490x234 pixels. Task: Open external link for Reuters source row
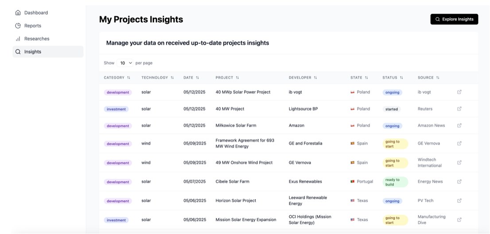[x=459, y=109]
